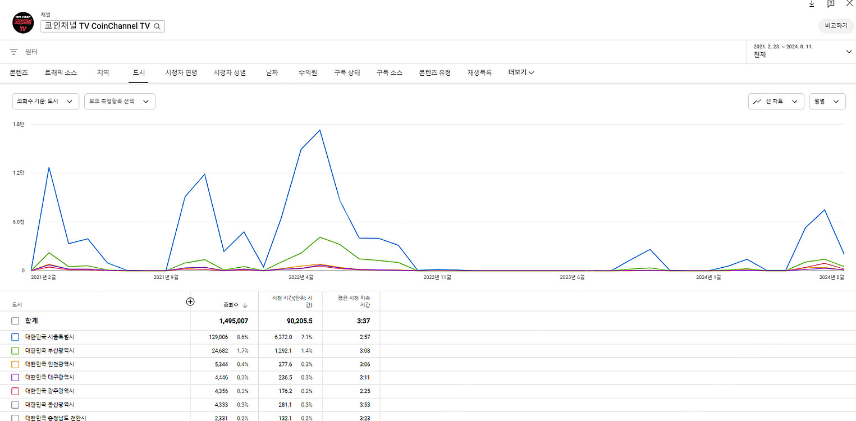Expand the 더보기 tab menu

tap(521, 72)
